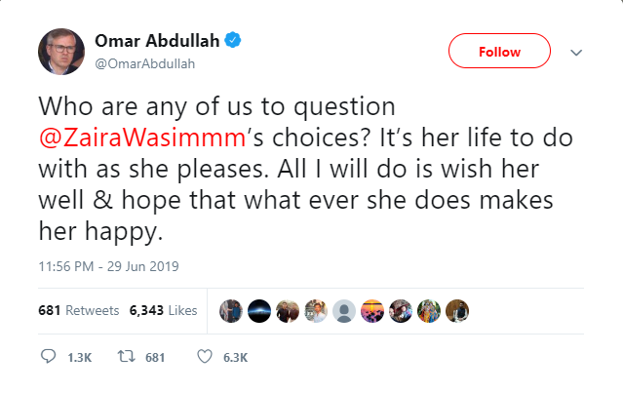Like the tweet with the heart icon
Screen dimensions: 623x394
click(x=204, y=357)
